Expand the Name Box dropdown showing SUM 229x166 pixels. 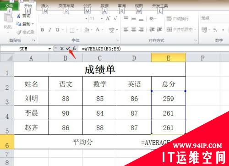click(x=49, y=49)
